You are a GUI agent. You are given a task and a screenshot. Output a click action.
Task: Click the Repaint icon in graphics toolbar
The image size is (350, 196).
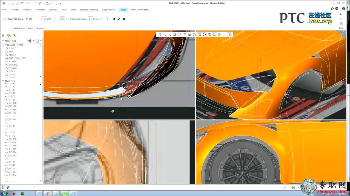point(174,34)
